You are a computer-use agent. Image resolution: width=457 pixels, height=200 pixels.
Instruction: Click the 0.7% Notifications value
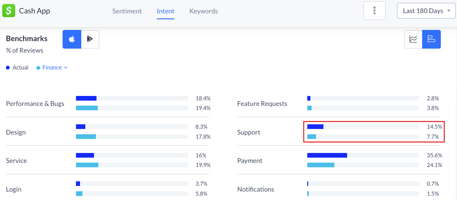(x=433, y=184)
